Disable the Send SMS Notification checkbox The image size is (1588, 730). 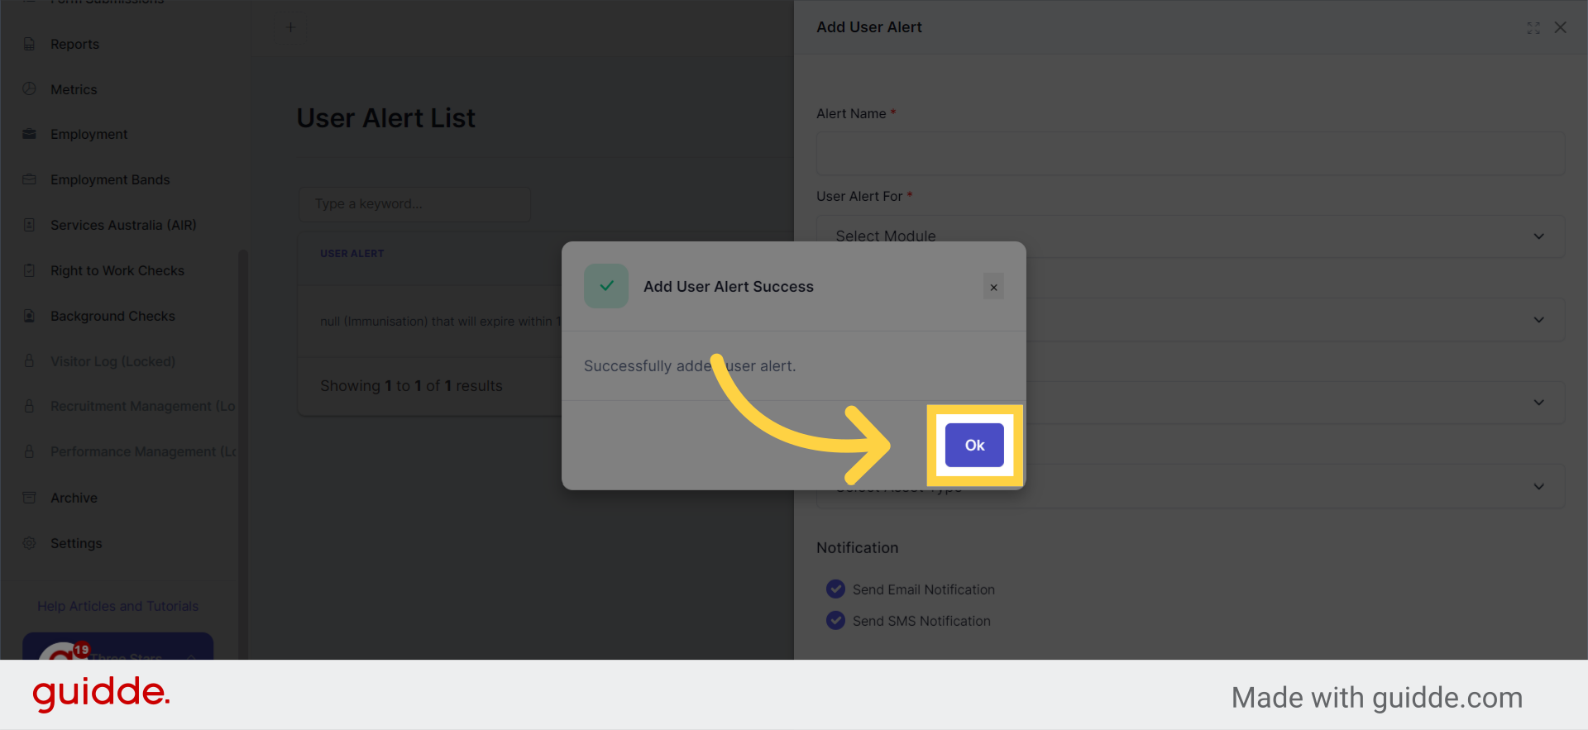click(x=835, y=620)
